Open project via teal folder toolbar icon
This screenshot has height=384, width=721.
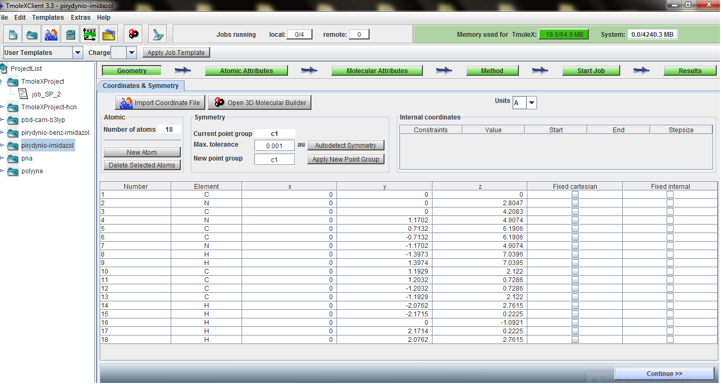[32, 35]
